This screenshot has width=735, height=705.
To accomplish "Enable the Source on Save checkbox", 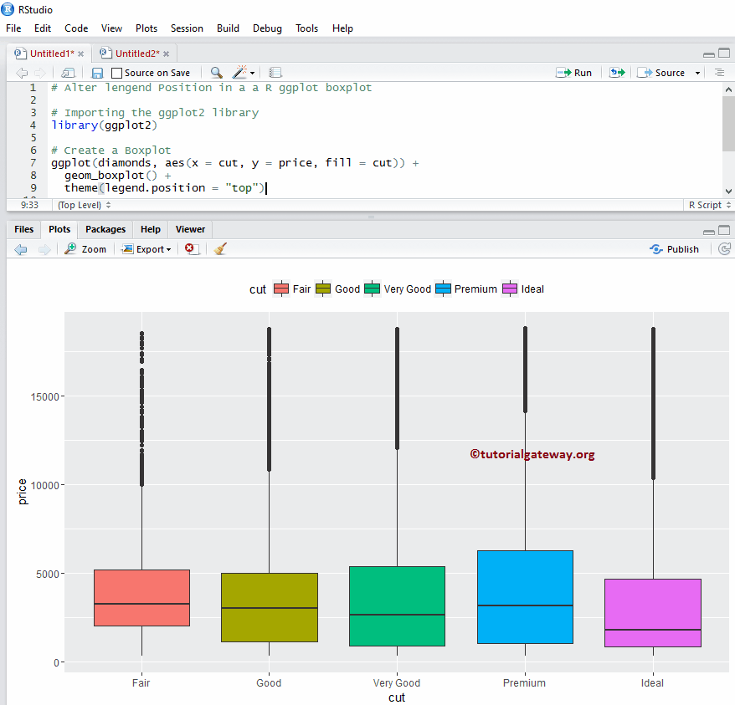I will click(x=117, y=73).
